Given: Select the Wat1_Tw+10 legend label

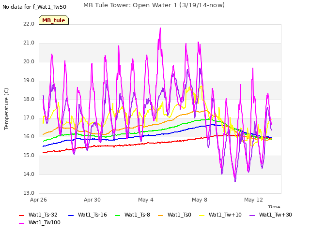Looking at the screenshot, I should (225, 215).
